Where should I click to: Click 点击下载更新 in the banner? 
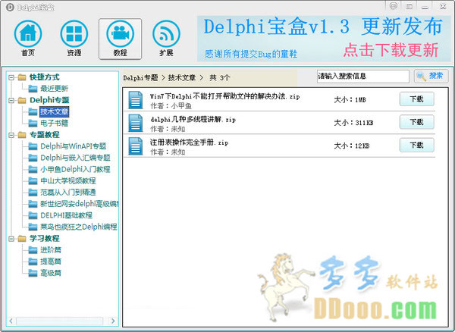pyautogui.click(x=391, y=50)
